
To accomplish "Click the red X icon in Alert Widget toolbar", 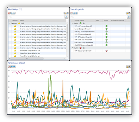I will [x=9, y=13].
